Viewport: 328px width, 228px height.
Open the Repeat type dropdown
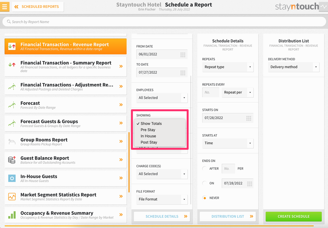coord(228,67)
